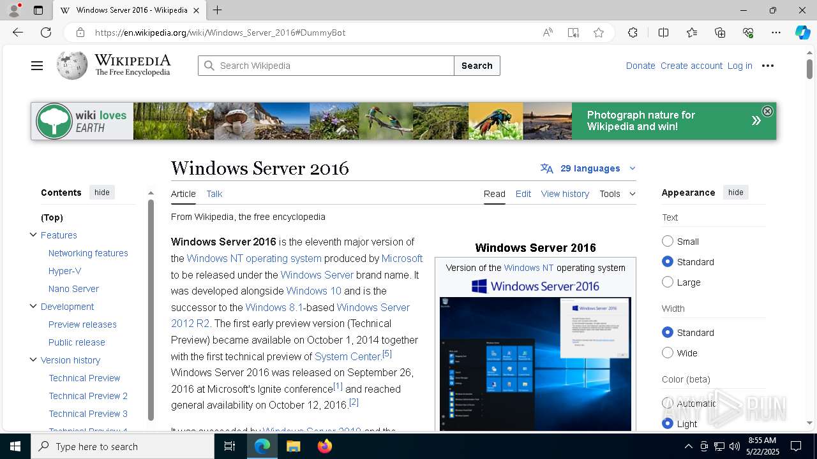Select the Article tab
The height and width of the screenshot is (459, 817).
[x=183, y=194]
